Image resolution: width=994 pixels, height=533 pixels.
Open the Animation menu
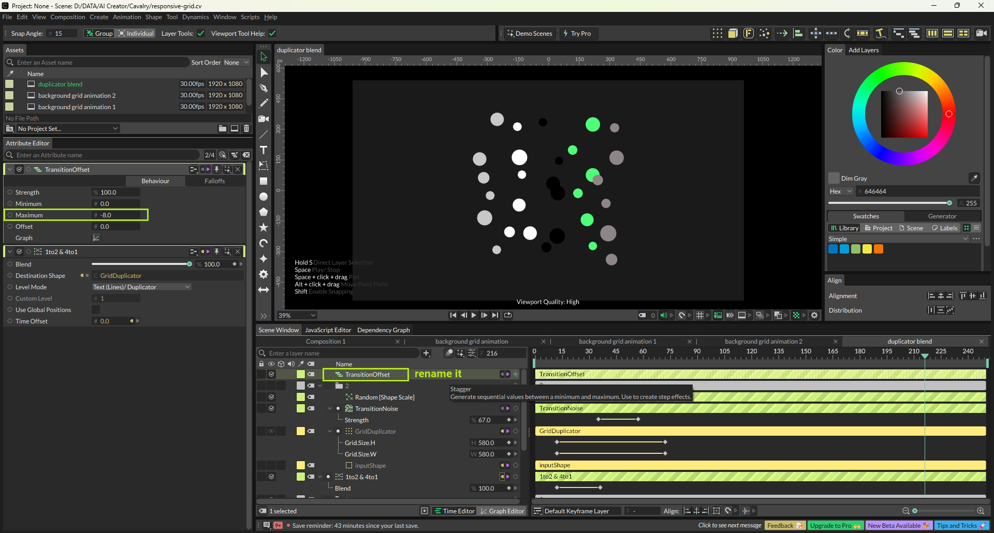click(127, 17)
